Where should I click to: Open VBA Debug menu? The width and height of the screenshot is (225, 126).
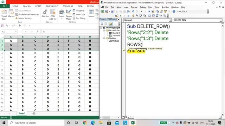(143, 7)
